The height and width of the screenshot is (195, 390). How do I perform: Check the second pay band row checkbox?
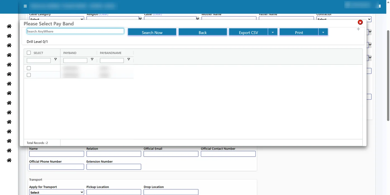point(29,75)
